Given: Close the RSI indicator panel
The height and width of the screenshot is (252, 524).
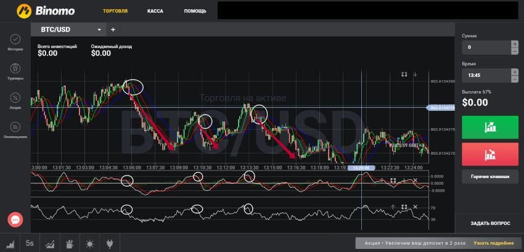Looking at the screenshot, I should pos(415,207).
